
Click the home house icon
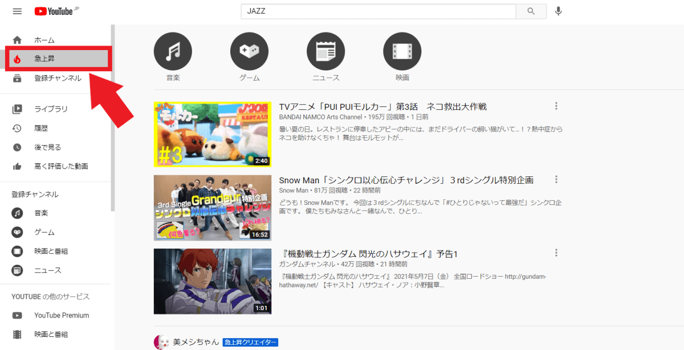pyautogui.click(x=17, y=40)
